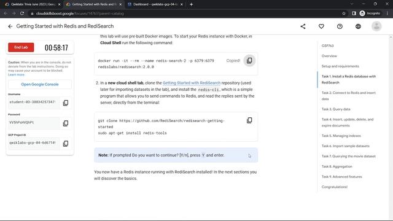Image resolution: width=393 pixels, height=221 pixels.
Task: Reload the page
Action: (22, 14)
